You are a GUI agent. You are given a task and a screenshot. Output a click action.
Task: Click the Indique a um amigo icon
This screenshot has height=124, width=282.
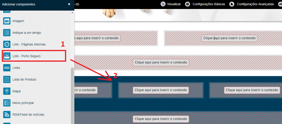pos(7,33)
